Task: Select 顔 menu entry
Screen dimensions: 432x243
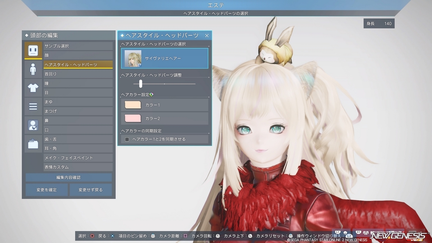Action: [x=78, y=55]
